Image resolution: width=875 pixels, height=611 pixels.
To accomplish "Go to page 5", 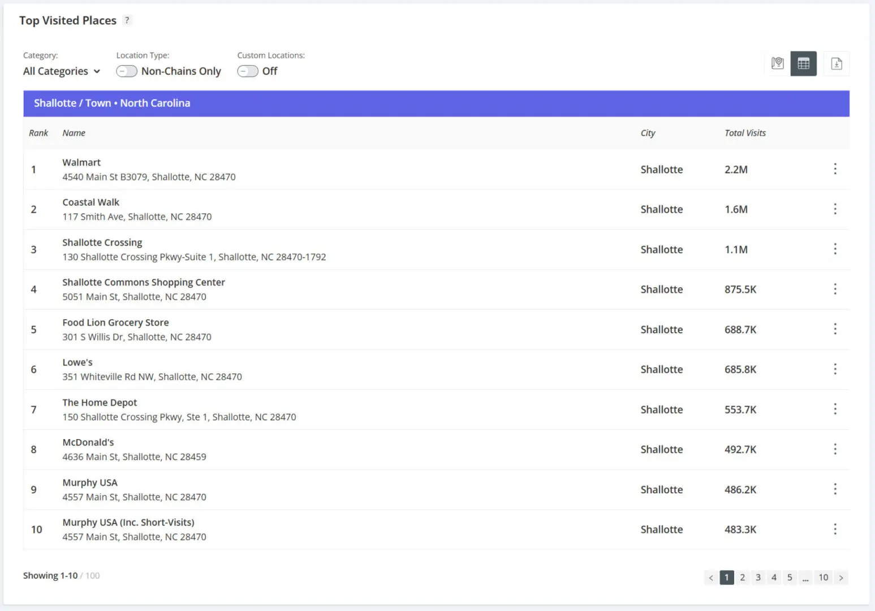I will click(790, 578).
